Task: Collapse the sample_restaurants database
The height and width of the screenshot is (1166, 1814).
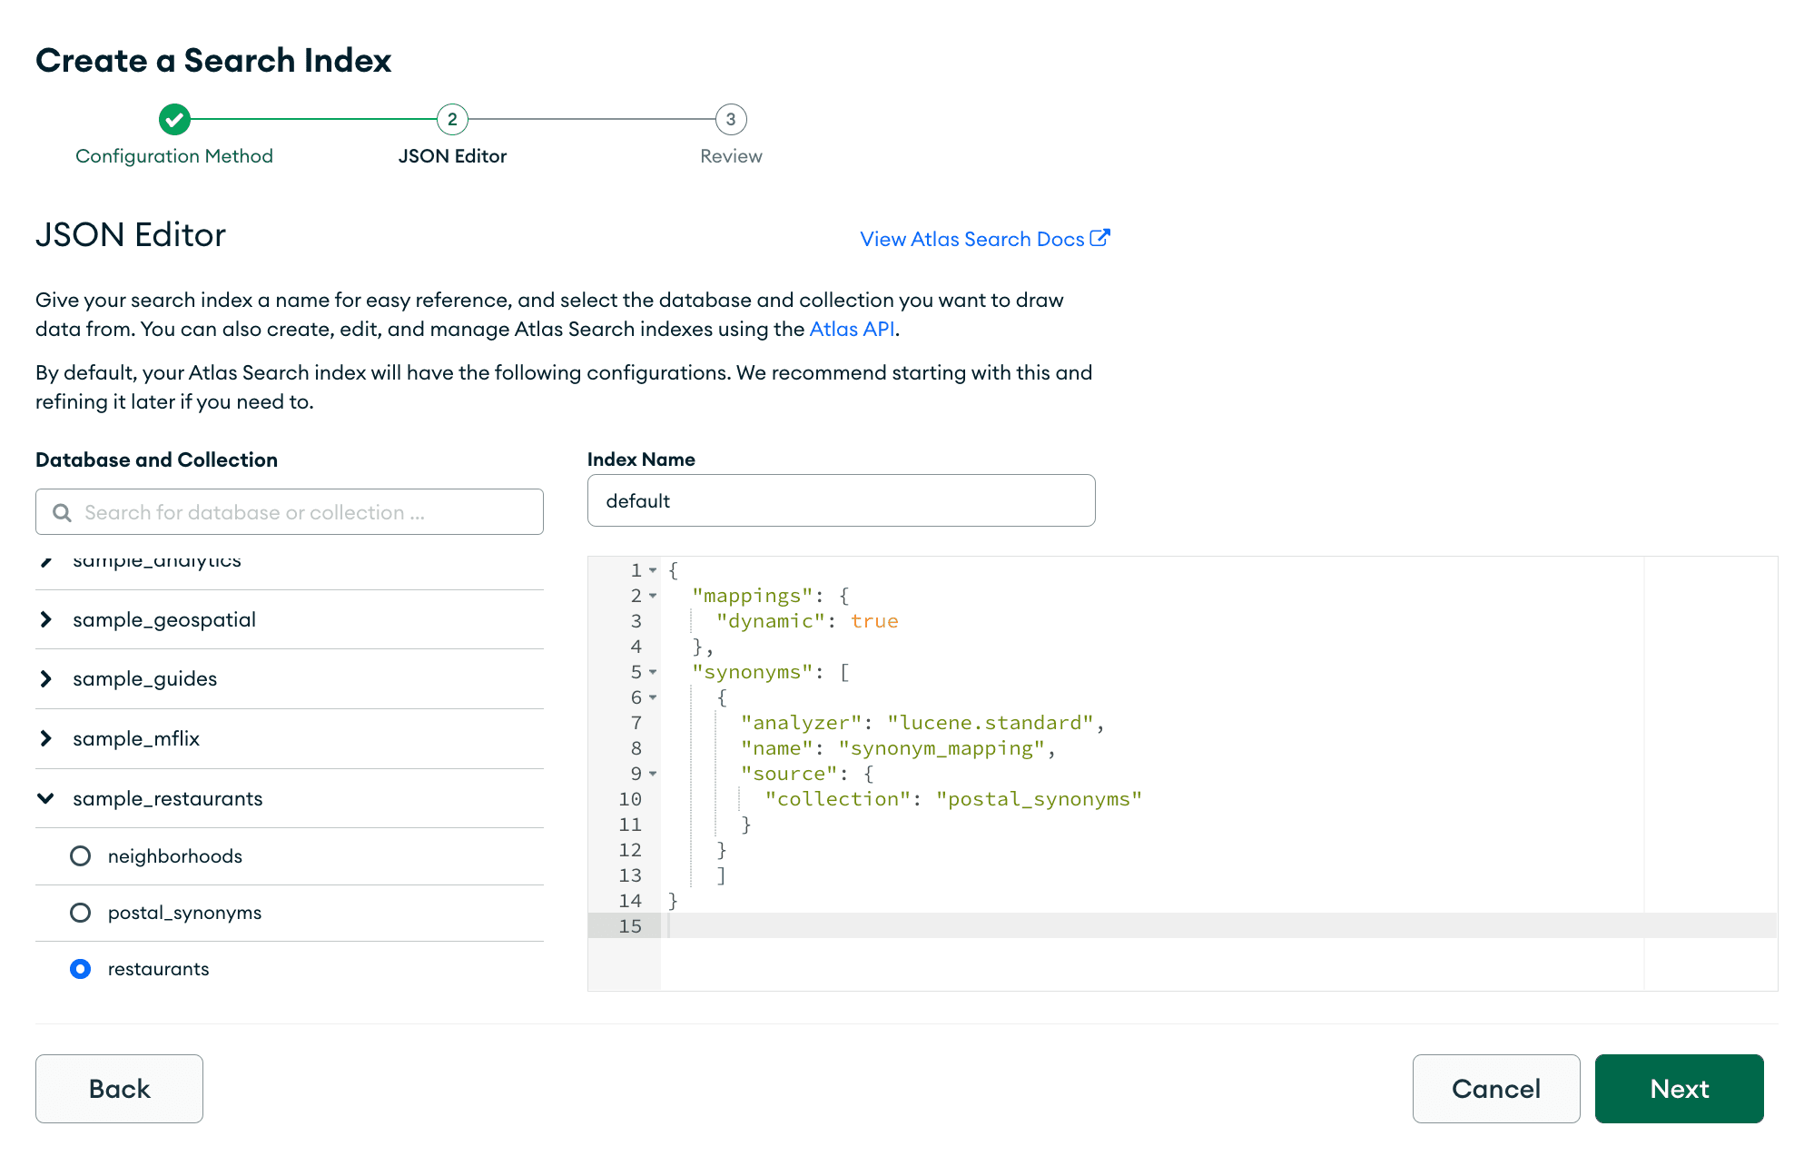Action: [46, 798]
